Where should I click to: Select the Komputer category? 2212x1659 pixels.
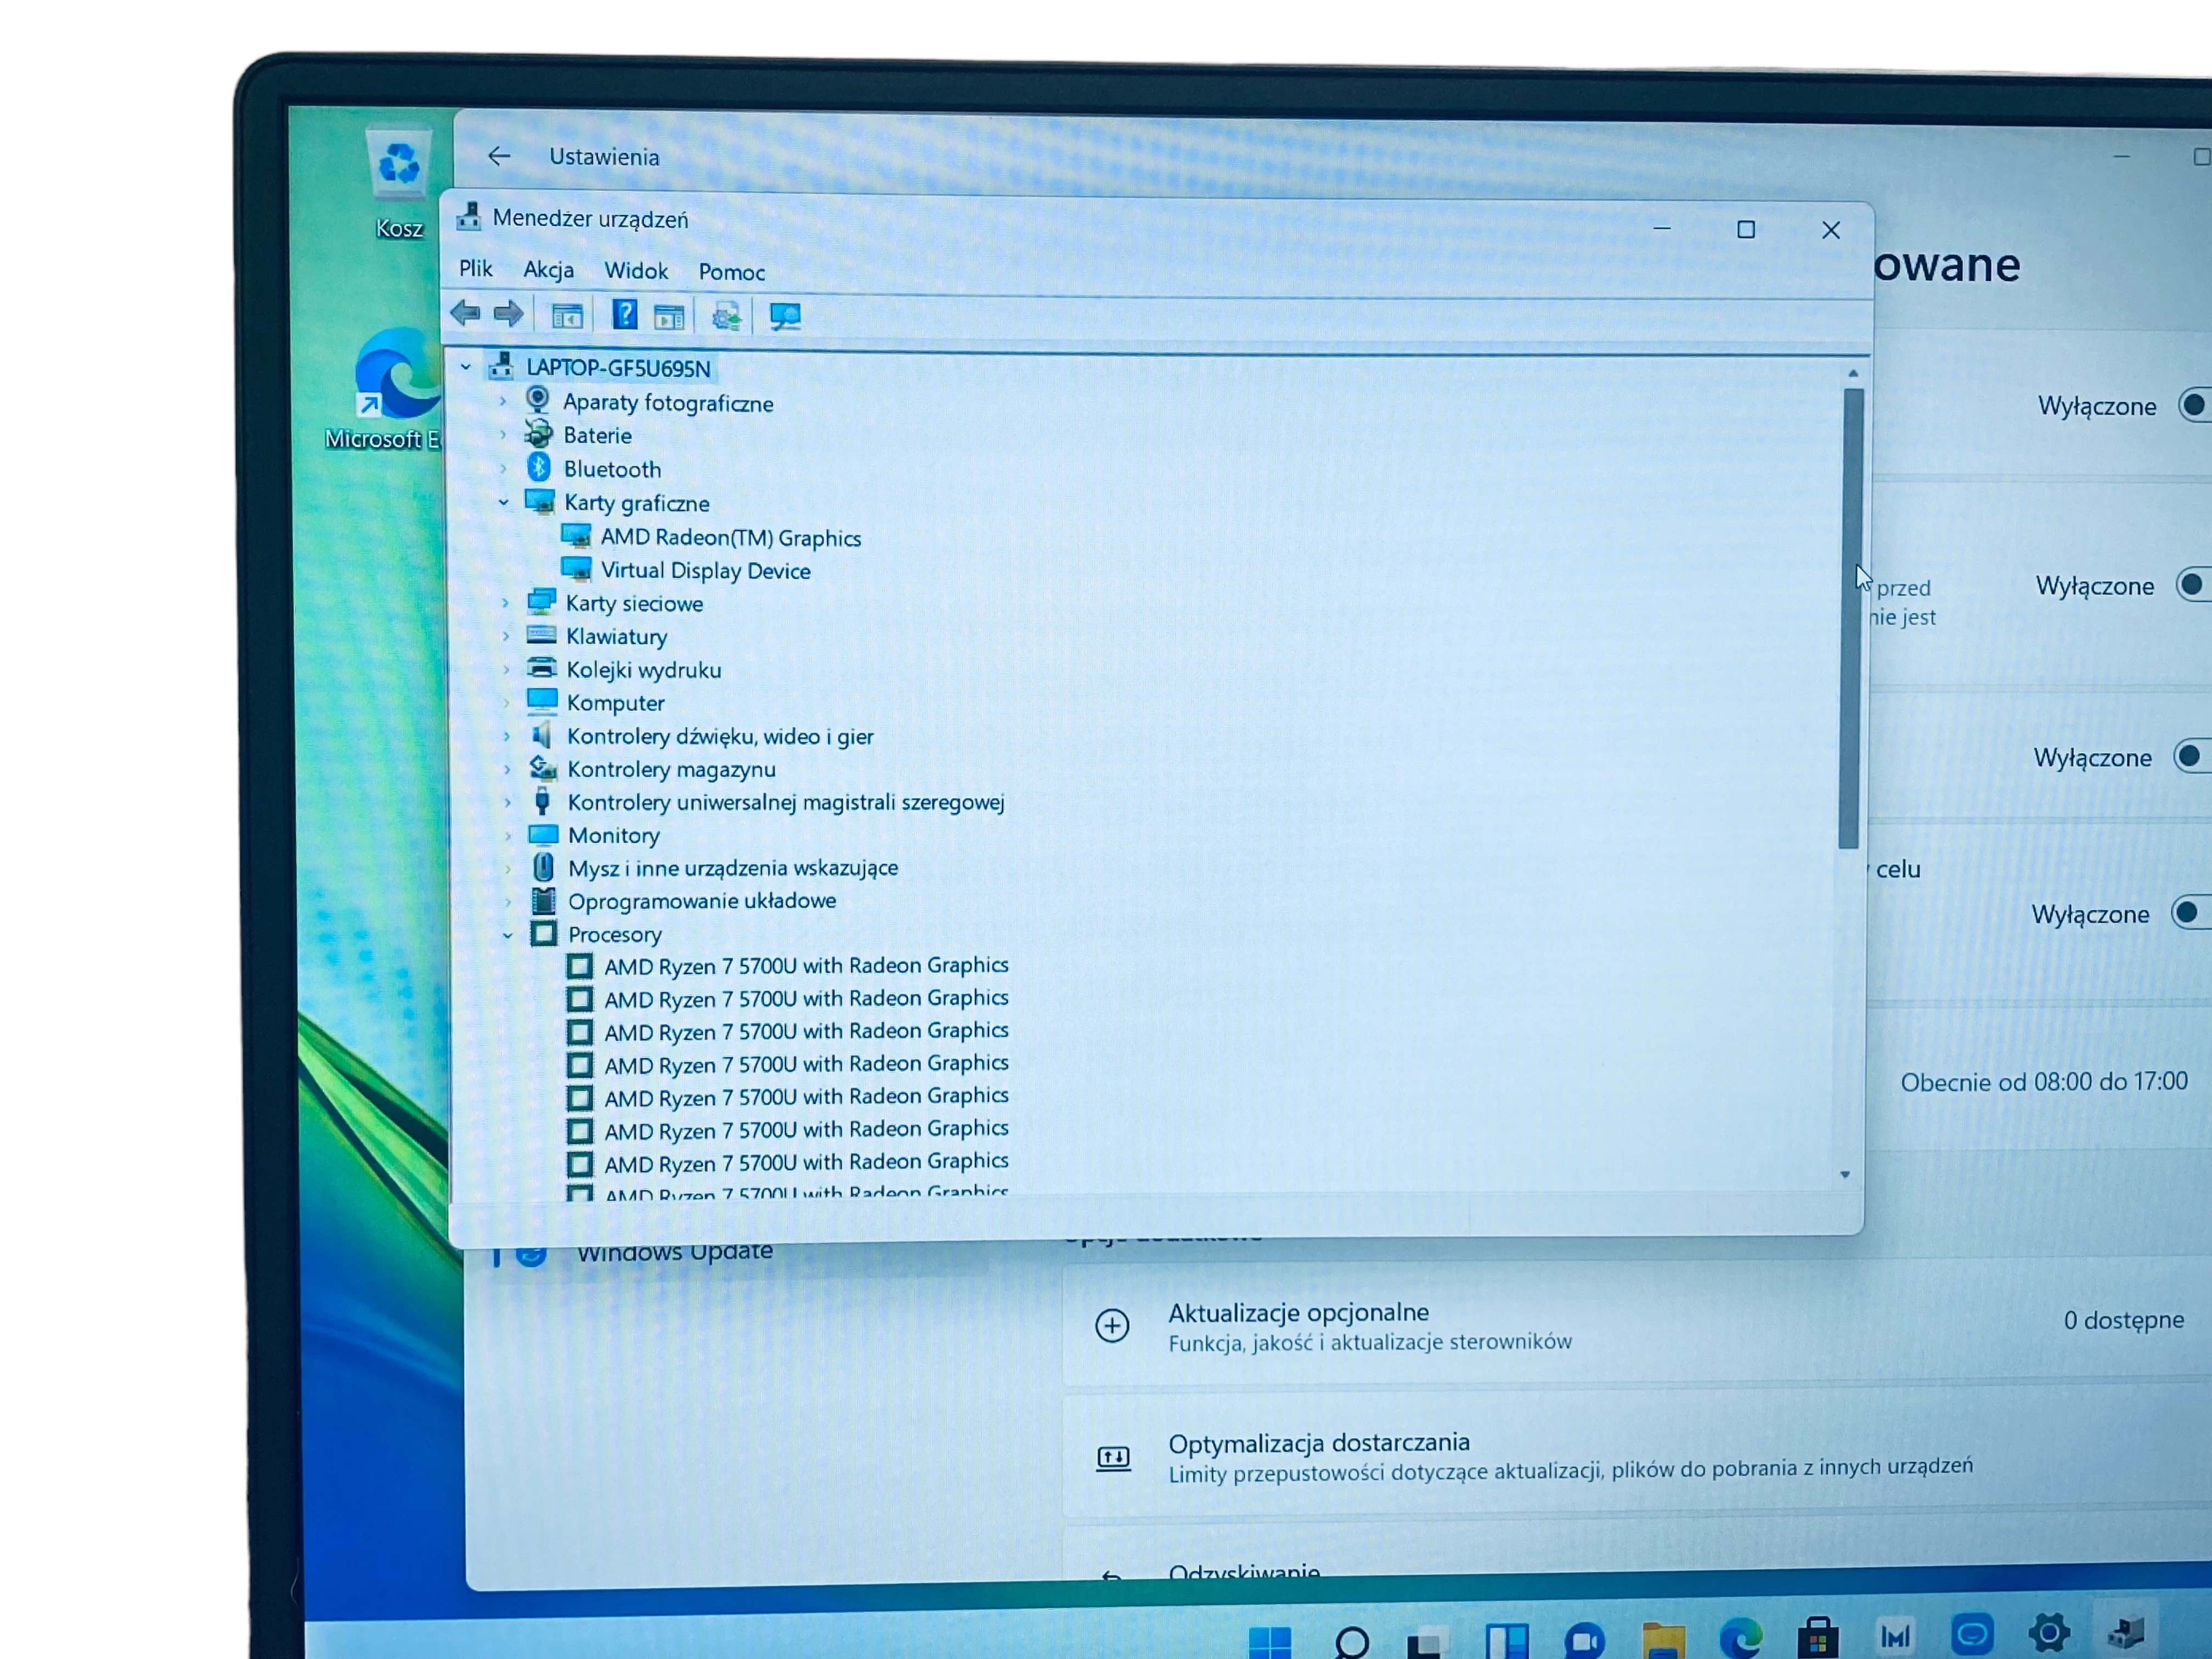click(615, 703)
